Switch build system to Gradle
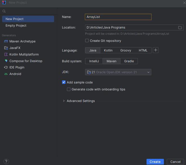This screenshot has width=186, height=165. point(129,61)
